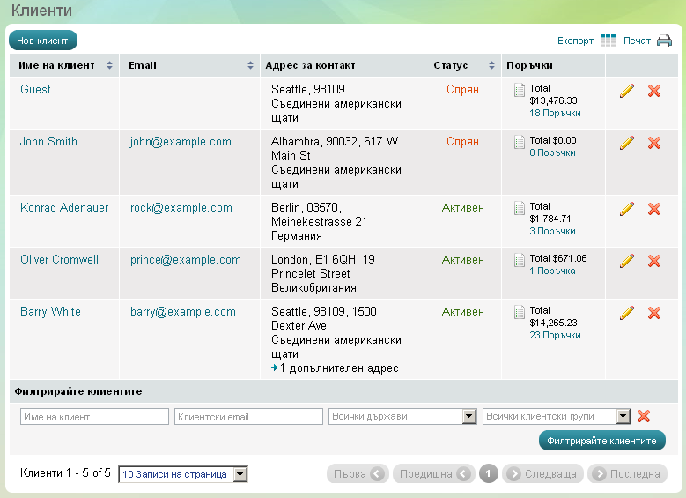686x498 pixels.
Task: Click the edit pencil icon for Guest
Action: [x=627, y=91]
